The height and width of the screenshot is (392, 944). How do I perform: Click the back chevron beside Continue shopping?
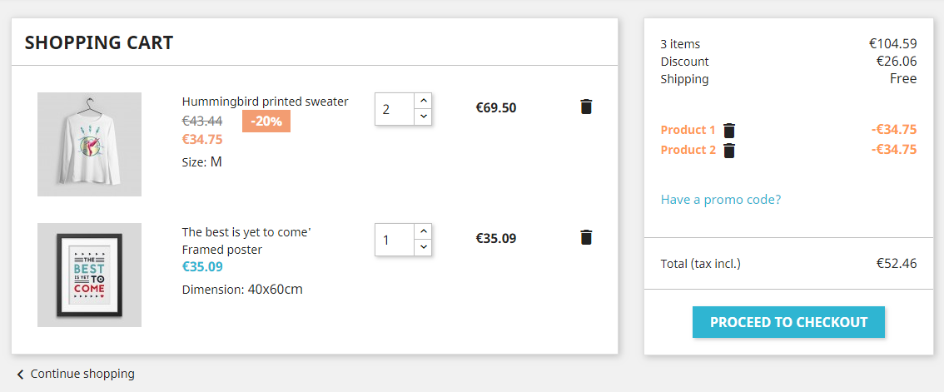(x=20, y=375)
